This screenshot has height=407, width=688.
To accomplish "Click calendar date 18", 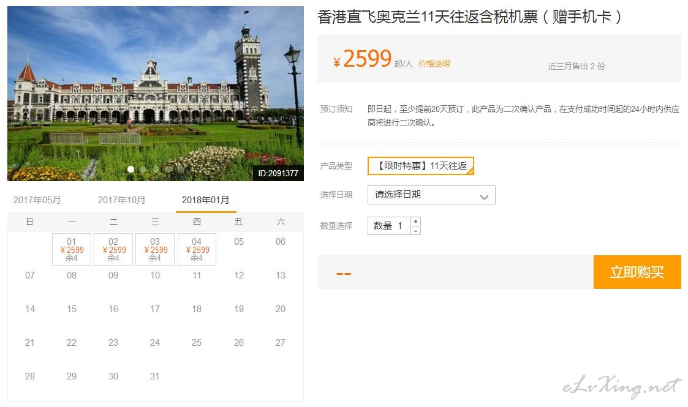I will point(197,309).
